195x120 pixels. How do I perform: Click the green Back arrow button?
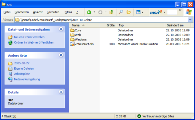89,12
